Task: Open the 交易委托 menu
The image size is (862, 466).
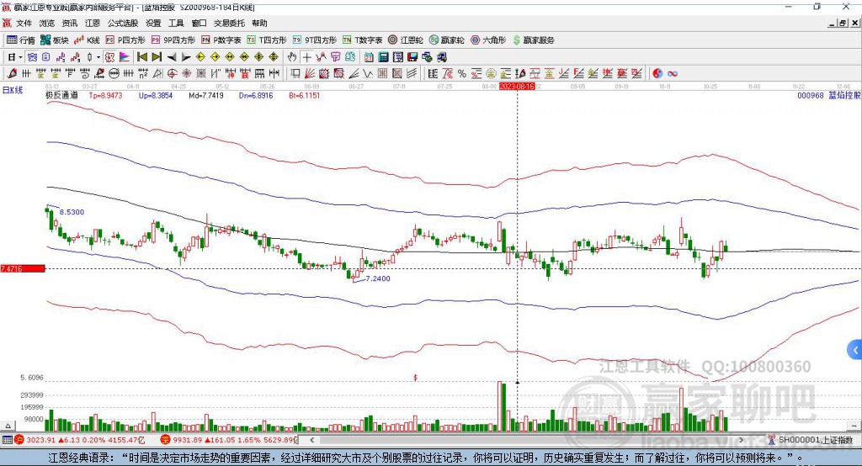Action: tap(229, 23)
